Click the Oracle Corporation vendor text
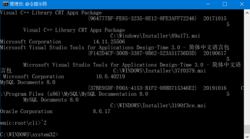Screen dimensions: 250x139 [26, 111]
